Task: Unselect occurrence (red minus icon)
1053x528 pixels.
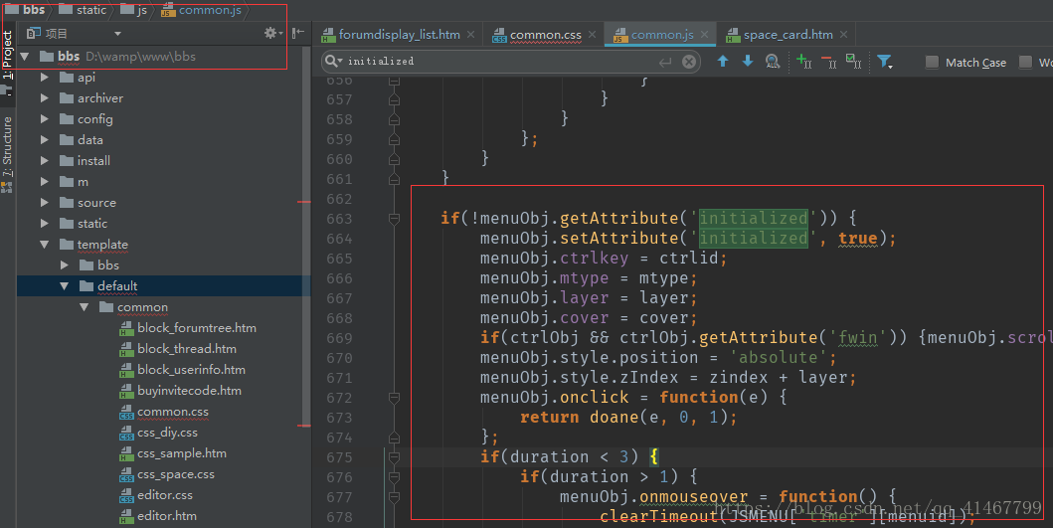Action: (x=828, y=61)
